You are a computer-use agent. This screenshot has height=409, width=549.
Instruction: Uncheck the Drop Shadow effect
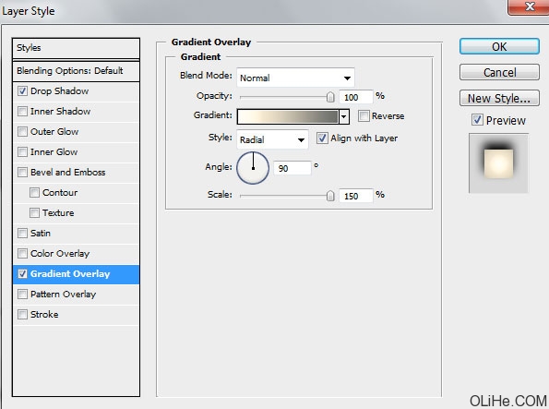point(22,91)
